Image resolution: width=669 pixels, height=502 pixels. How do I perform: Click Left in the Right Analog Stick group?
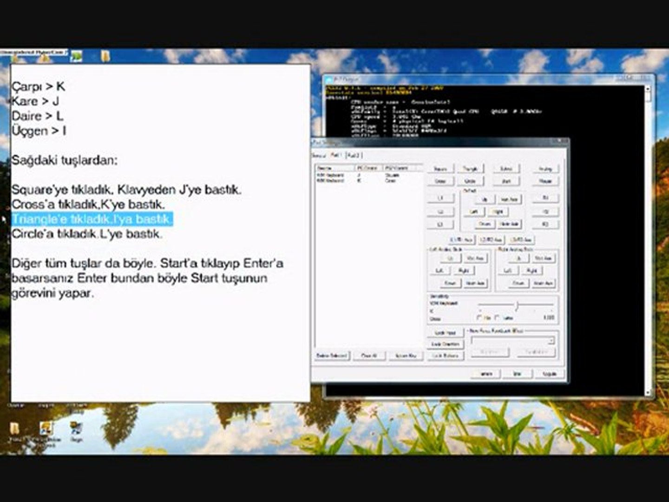click(507, 271)
